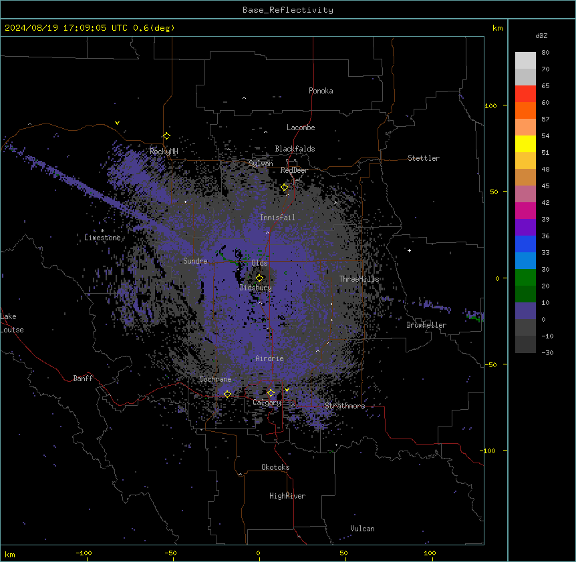The width and height of the screenshot is (576, 562).
Task: Click the Didsbury town label
Action: pos(256,288)
